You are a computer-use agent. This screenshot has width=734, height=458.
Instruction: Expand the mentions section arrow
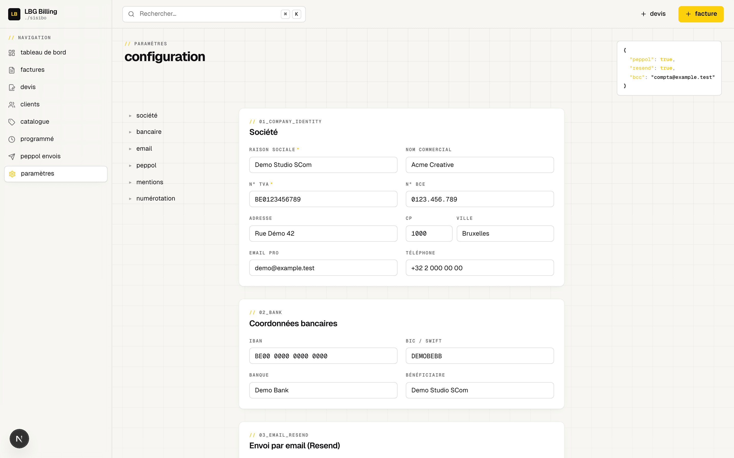(x=130, y=182)
